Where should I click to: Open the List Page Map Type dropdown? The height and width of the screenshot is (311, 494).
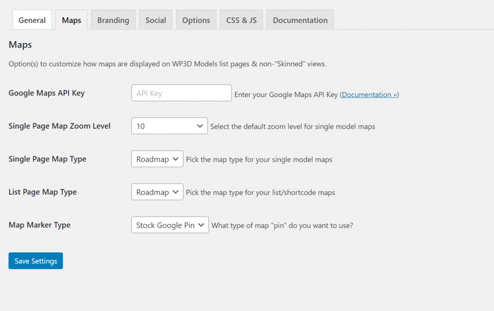[x=157, y=192]
